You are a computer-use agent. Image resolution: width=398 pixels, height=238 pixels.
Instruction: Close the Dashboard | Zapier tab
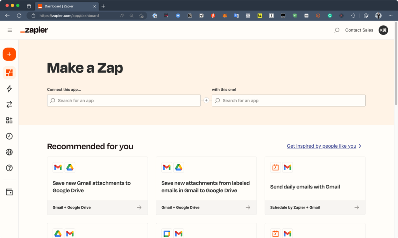(94, 6)
